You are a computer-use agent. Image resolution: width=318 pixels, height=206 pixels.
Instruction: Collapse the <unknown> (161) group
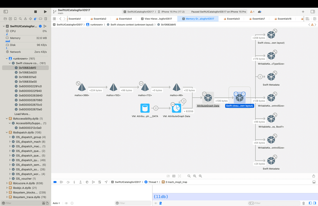point(7,58)
